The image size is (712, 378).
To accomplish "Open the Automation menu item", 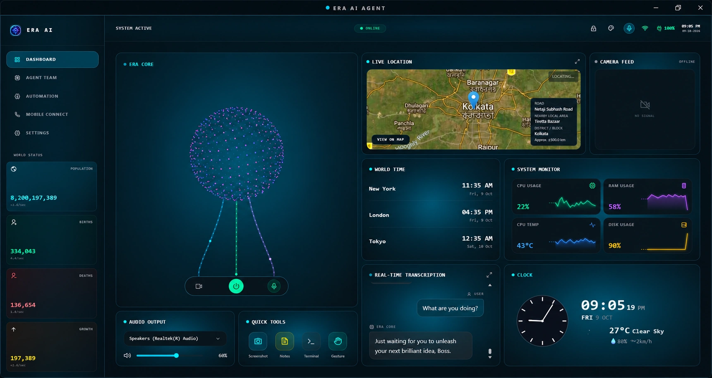I will 53,96.
